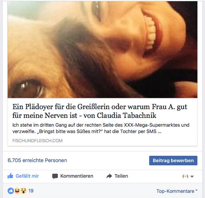Image resolution: width=205 pixels, height=198 pixels.
Task: Click the blue Like reaction icon
Action: (x=11, y=191)
